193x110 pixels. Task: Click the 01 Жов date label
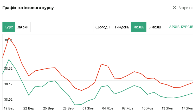88,108
